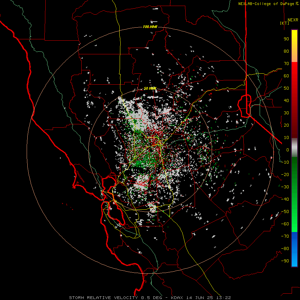
Task: Click the [KT] units label
Action: coord(285,23)
